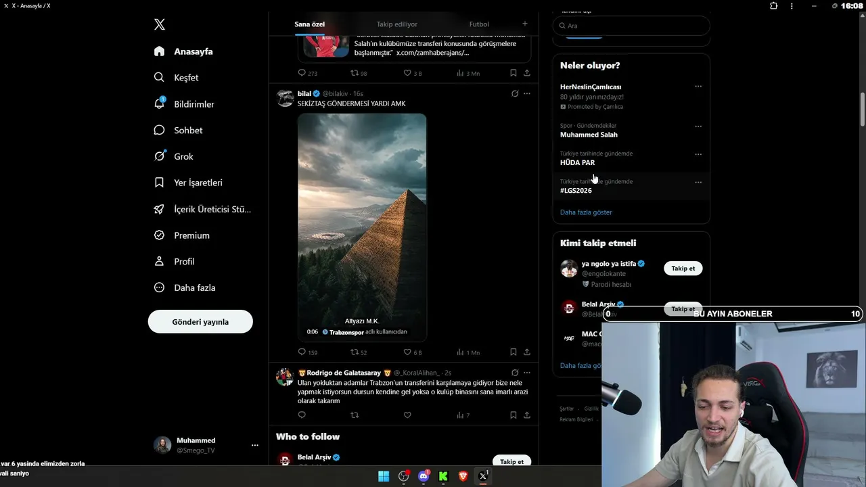Repost bilal's post with 52 reposts

coord(359,352)
